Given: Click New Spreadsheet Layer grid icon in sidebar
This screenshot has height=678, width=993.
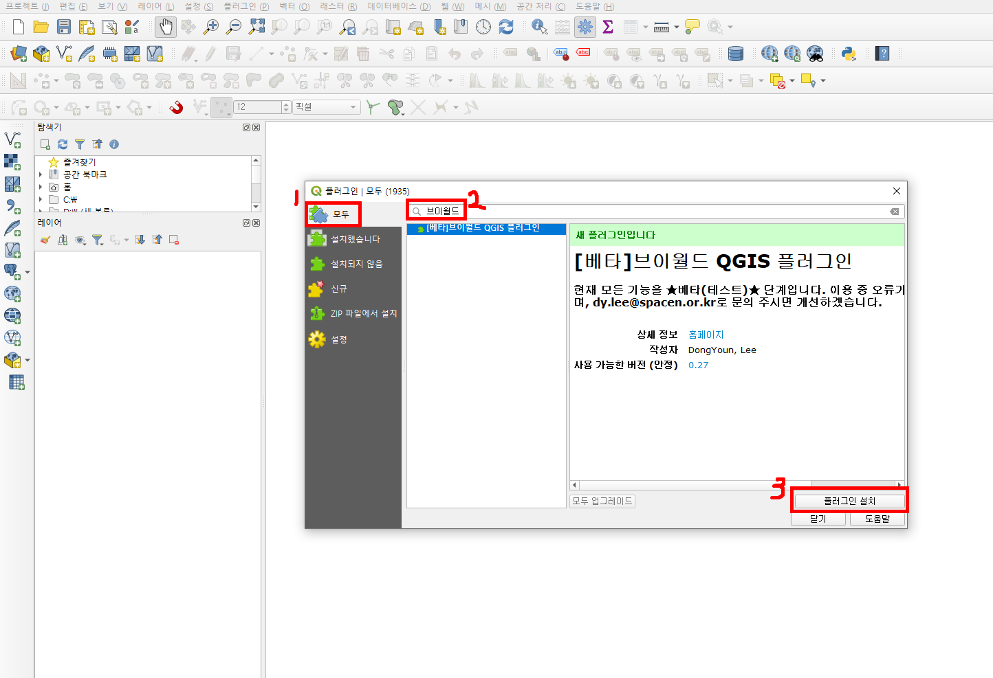Looking at the screenshot, I should click(17, 383).
